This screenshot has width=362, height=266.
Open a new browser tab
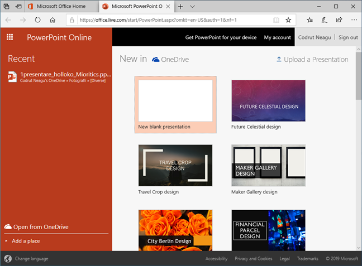[x=180, y=6]
